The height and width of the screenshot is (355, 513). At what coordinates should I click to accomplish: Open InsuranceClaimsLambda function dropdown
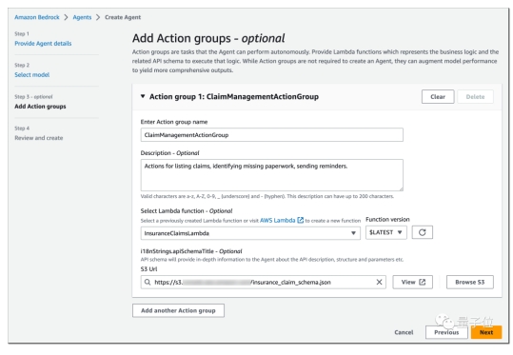point(250,233)
